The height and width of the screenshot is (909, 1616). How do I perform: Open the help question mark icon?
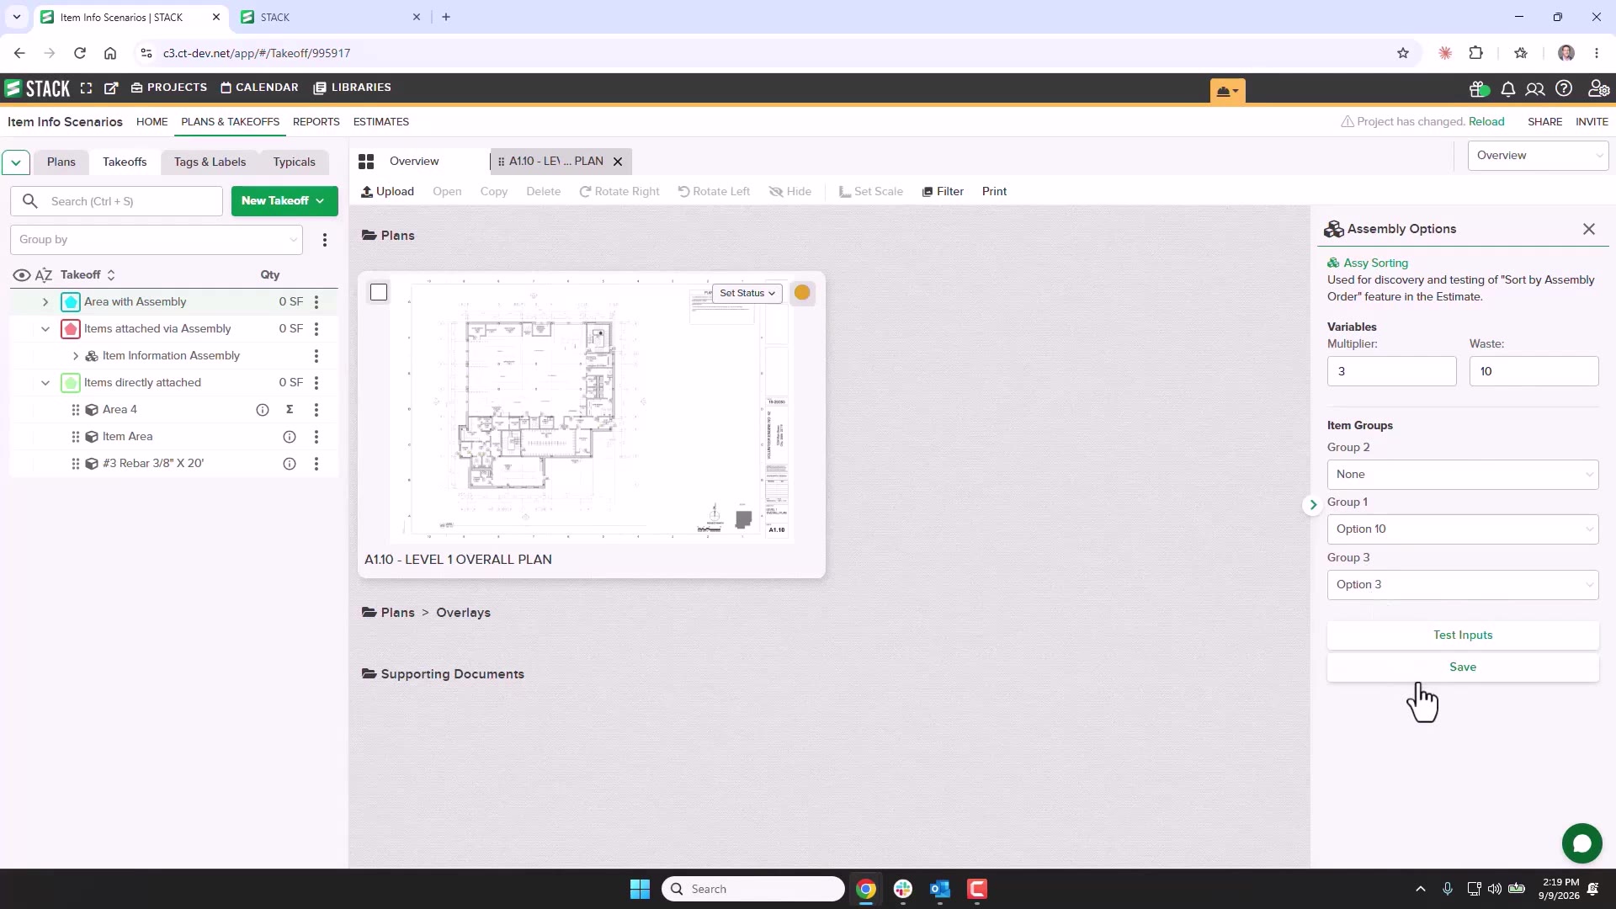1564,88
